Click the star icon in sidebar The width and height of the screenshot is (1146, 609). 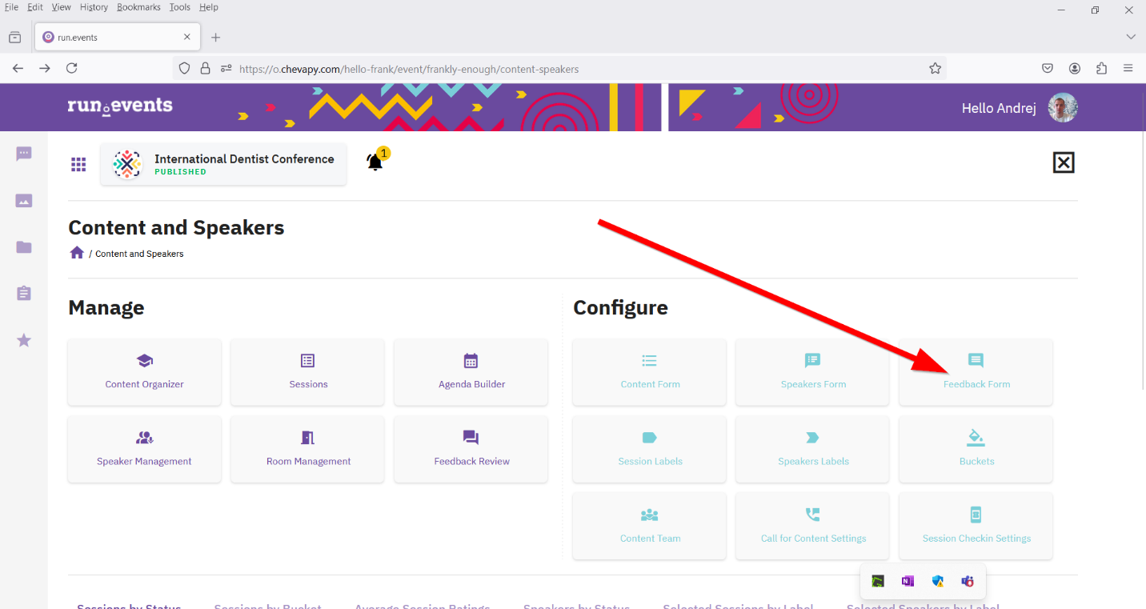click(24, 341)
